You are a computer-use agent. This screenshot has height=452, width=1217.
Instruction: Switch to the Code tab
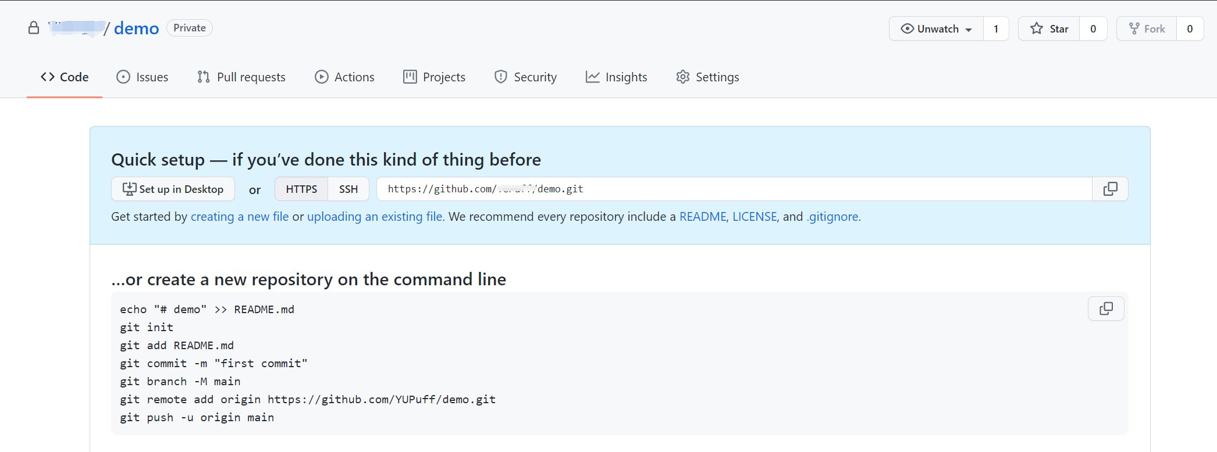(x=65, y=77)
